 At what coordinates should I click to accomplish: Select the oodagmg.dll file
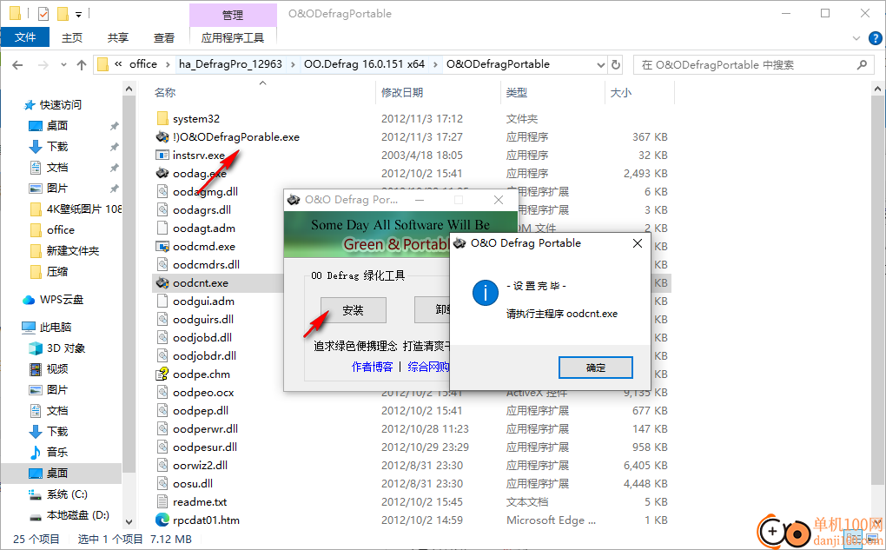tap(205, 192)
